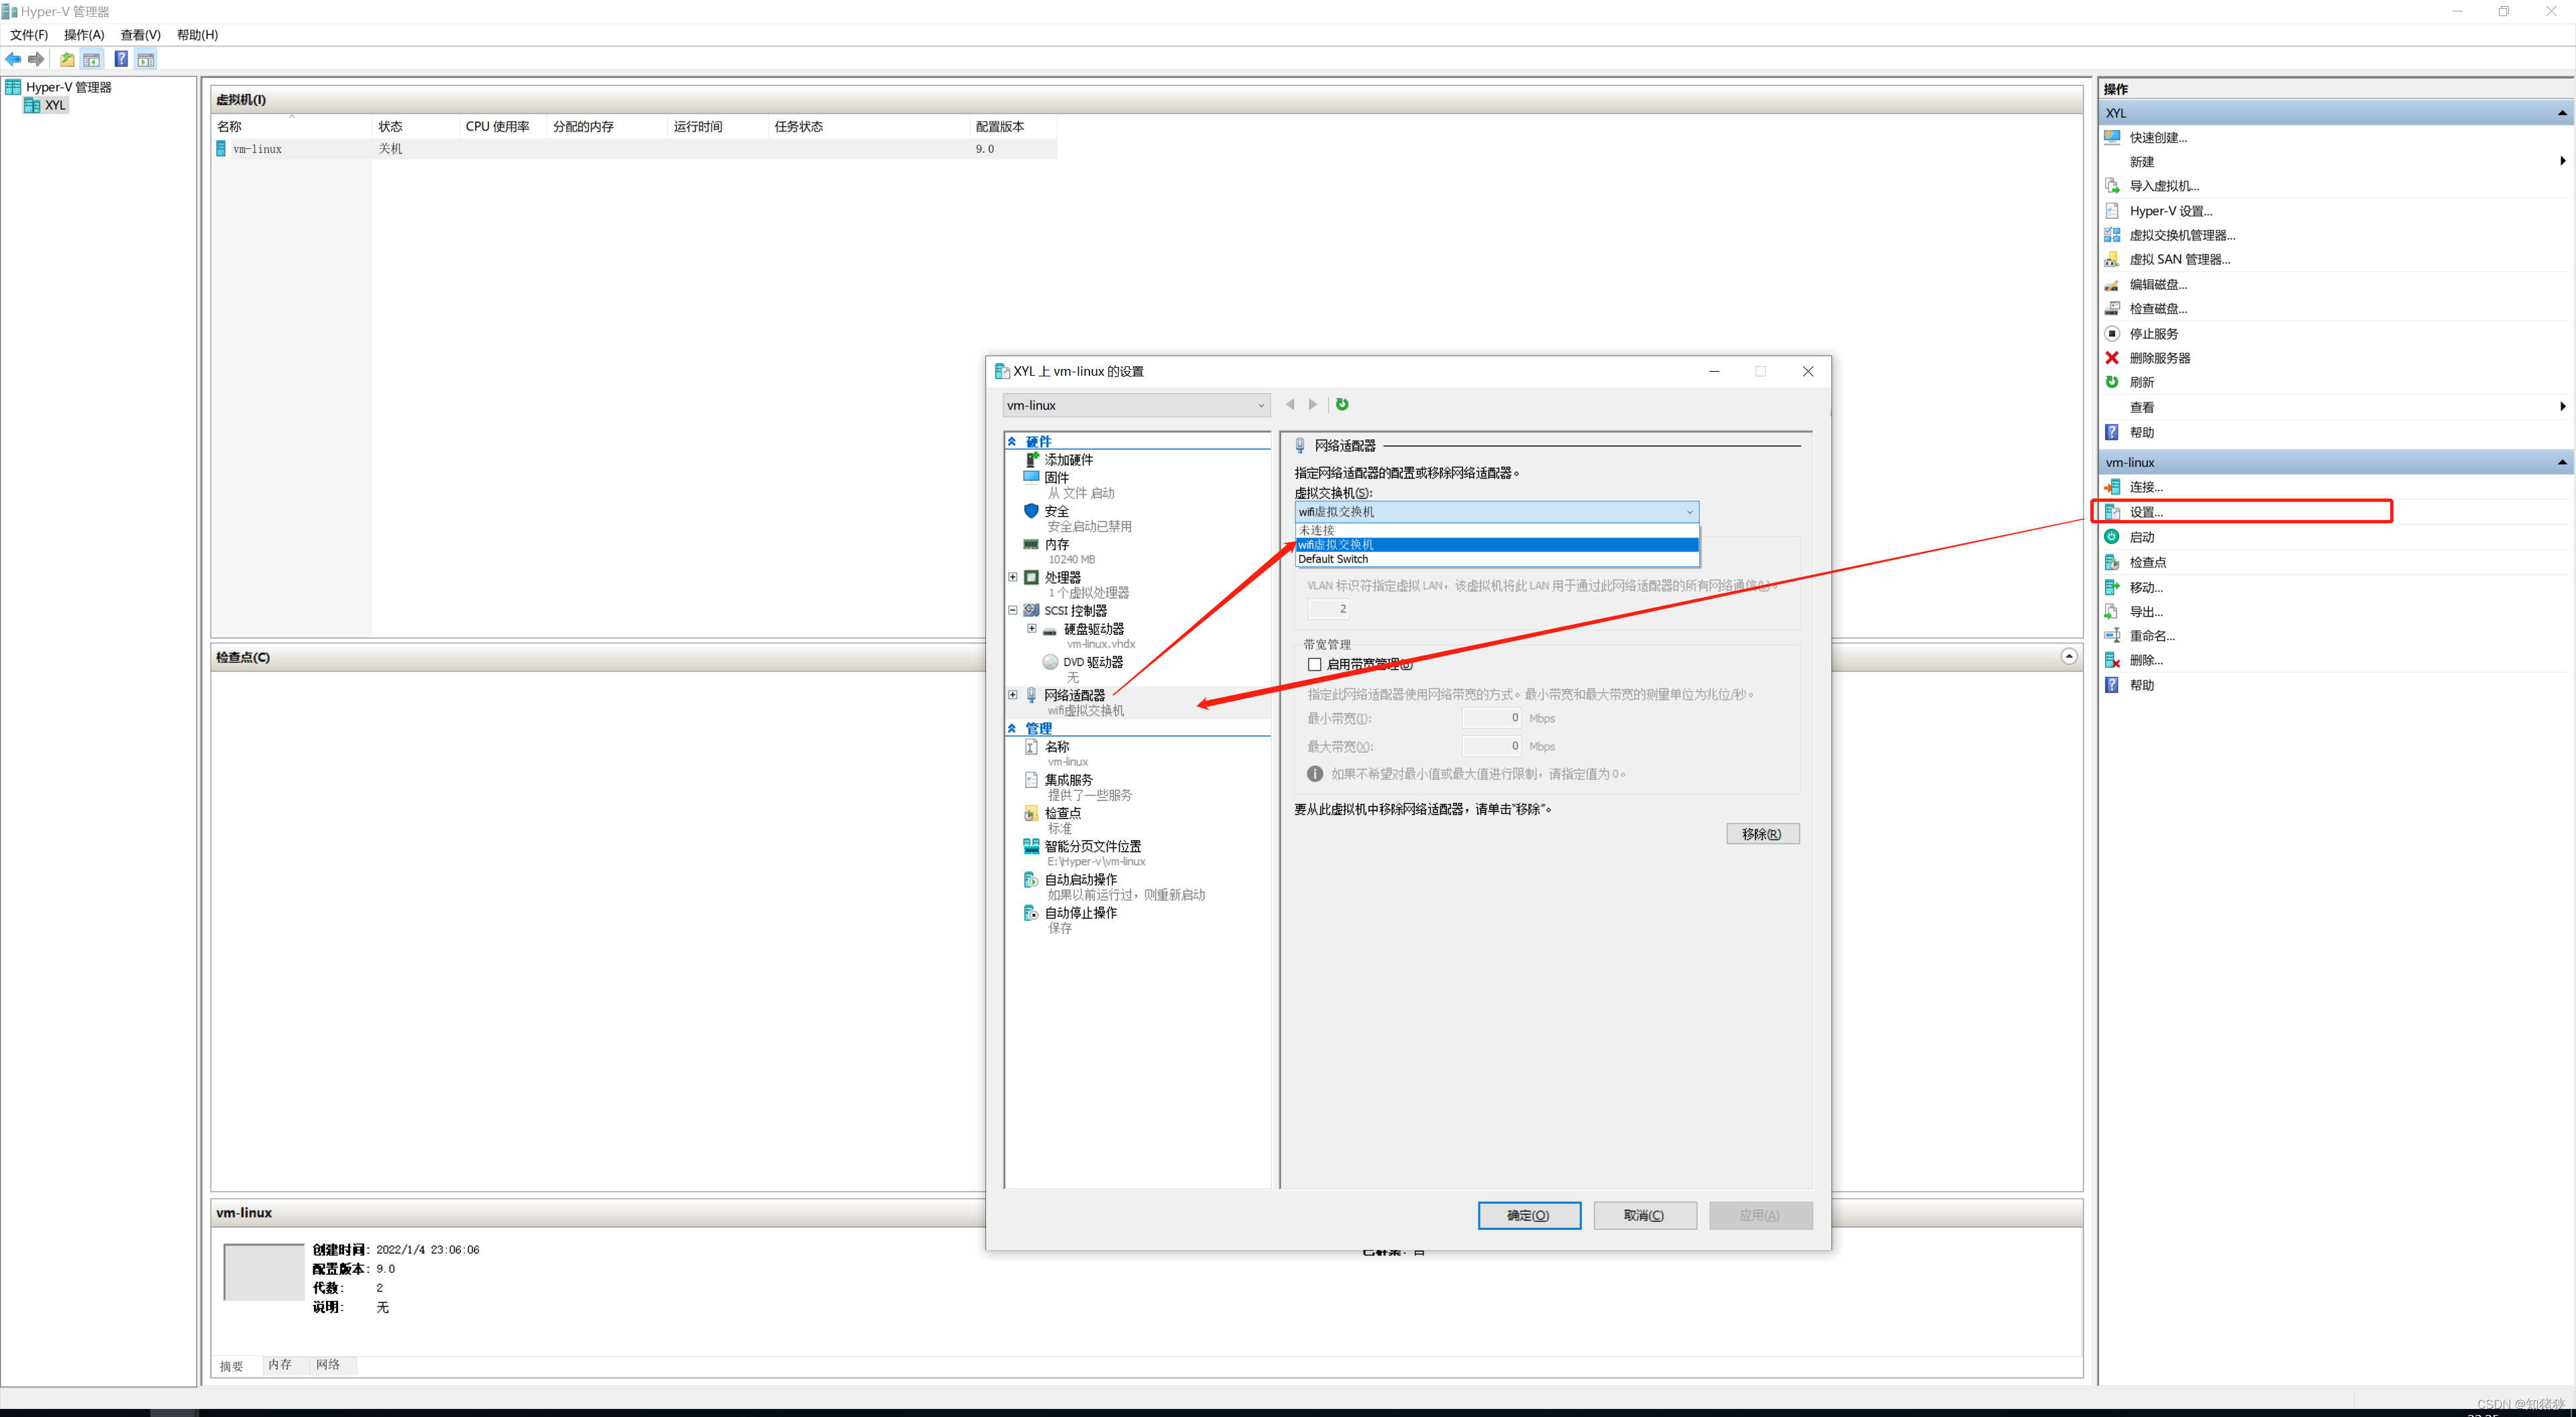The image size is (2576, 1417).
Task: Click 移除 button to remove network adapter
Action: (1760, 833)
